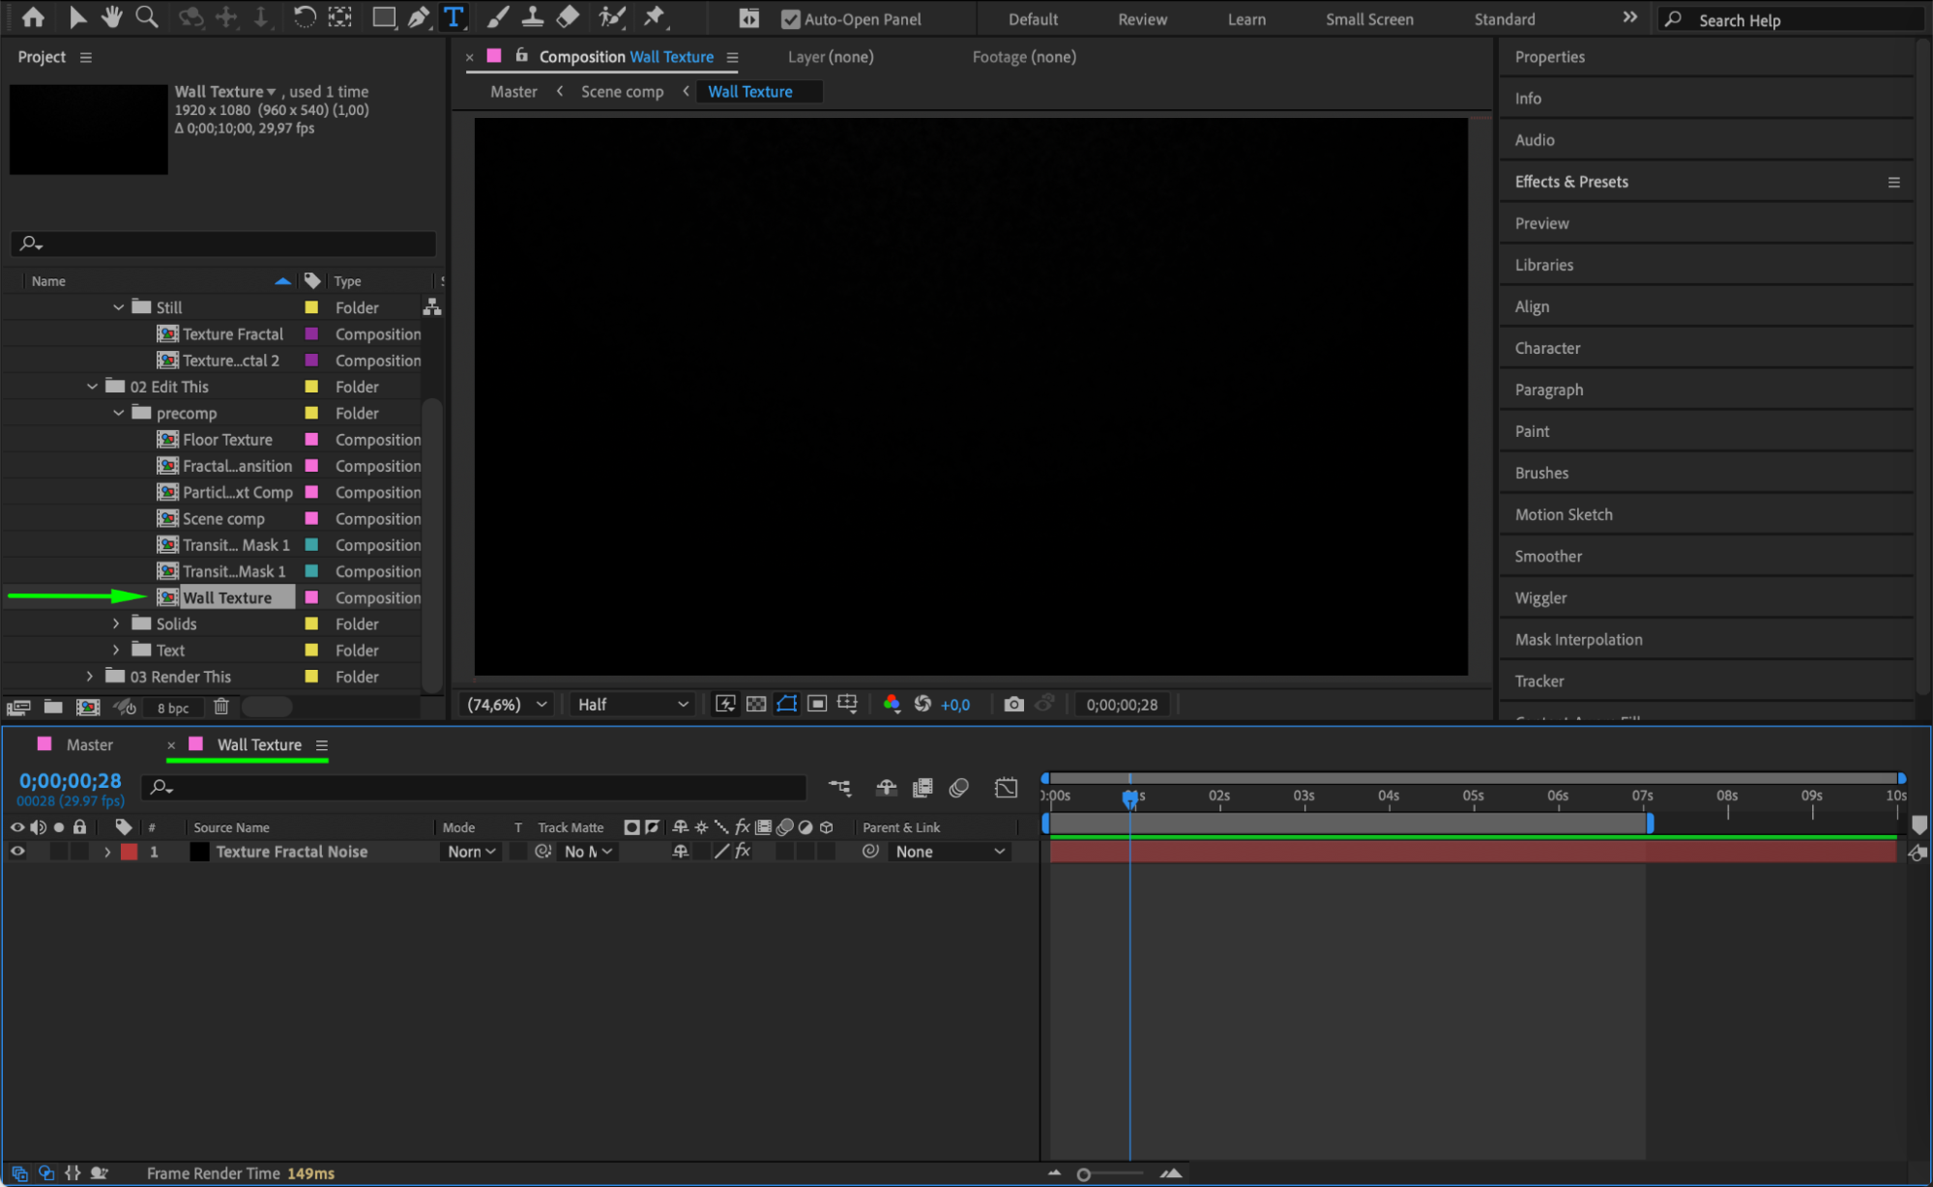Toggle mask and shape path visibility
Screen dimensions: 1933x1187
tap(787, 705)
